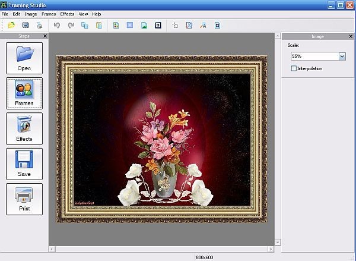Click the printer icon in the toolbar
Viewport: 356px width, 261px height.
pos(40,25)
